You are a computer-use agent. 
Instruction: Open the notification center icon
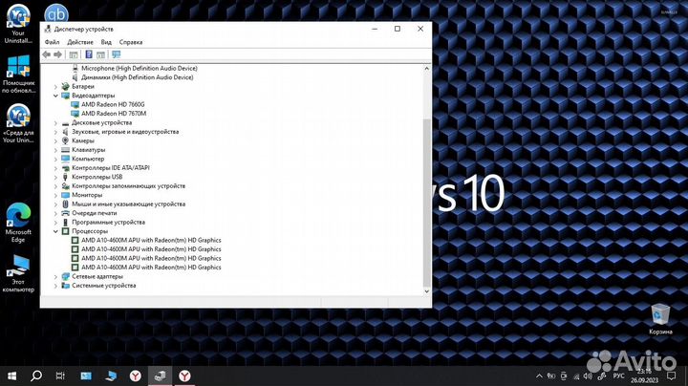pyautogui.click(x=672, y=375)
